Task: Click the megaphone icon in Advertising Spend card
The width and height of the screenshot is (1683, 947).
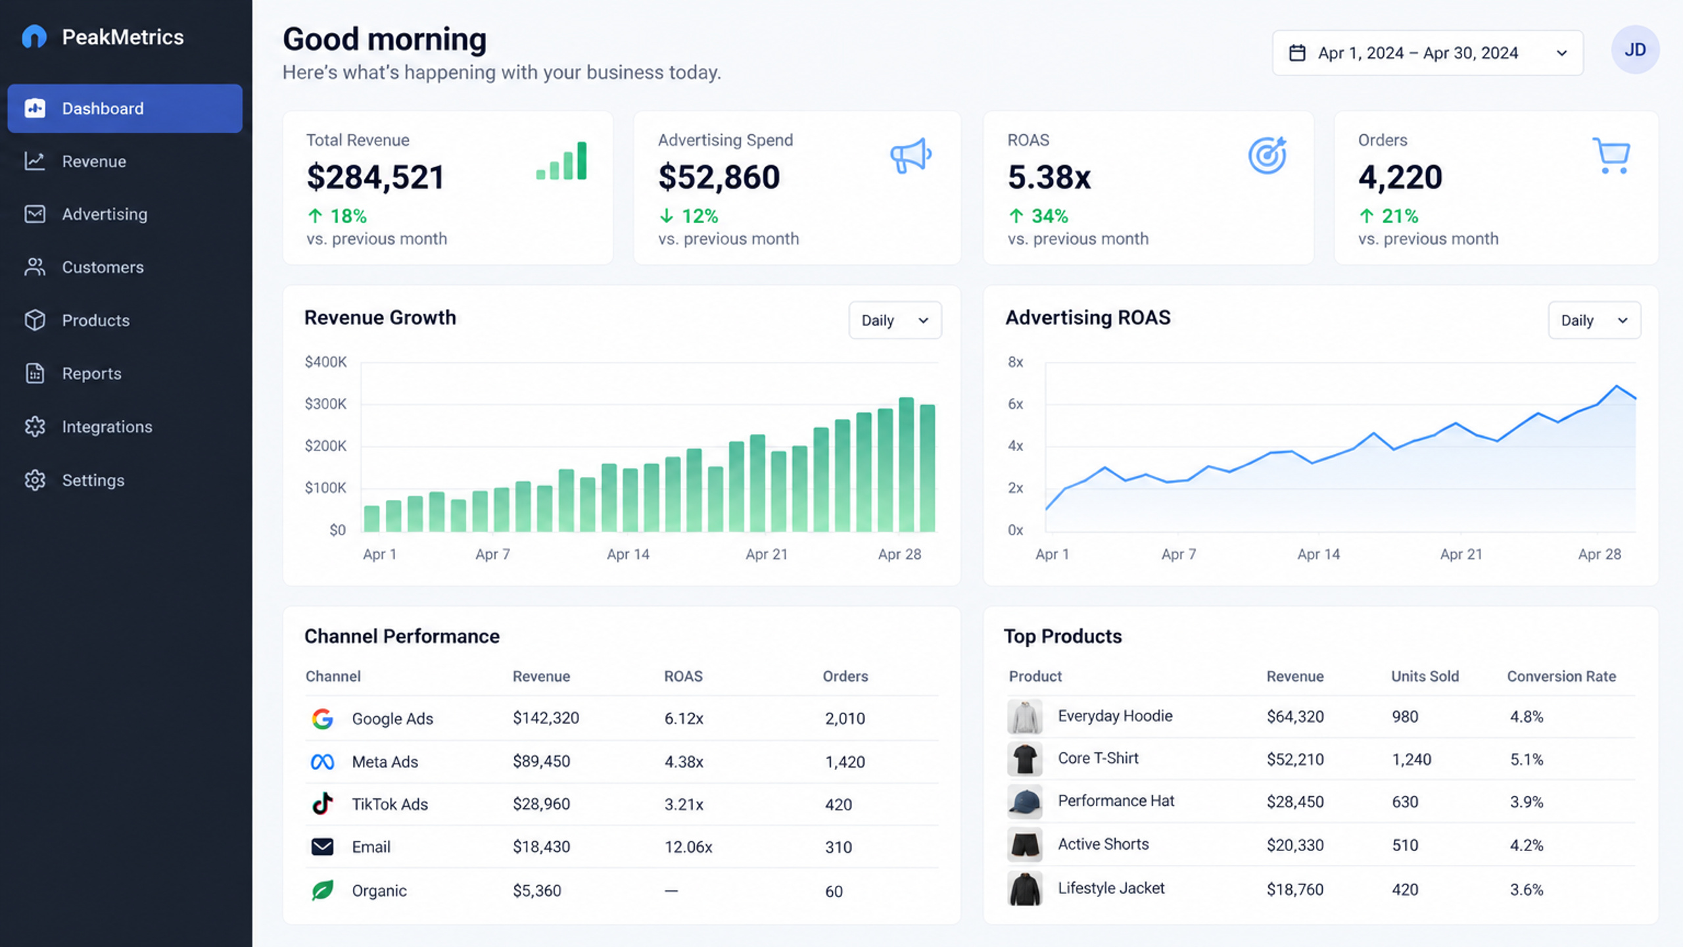Action: (911, 156)
